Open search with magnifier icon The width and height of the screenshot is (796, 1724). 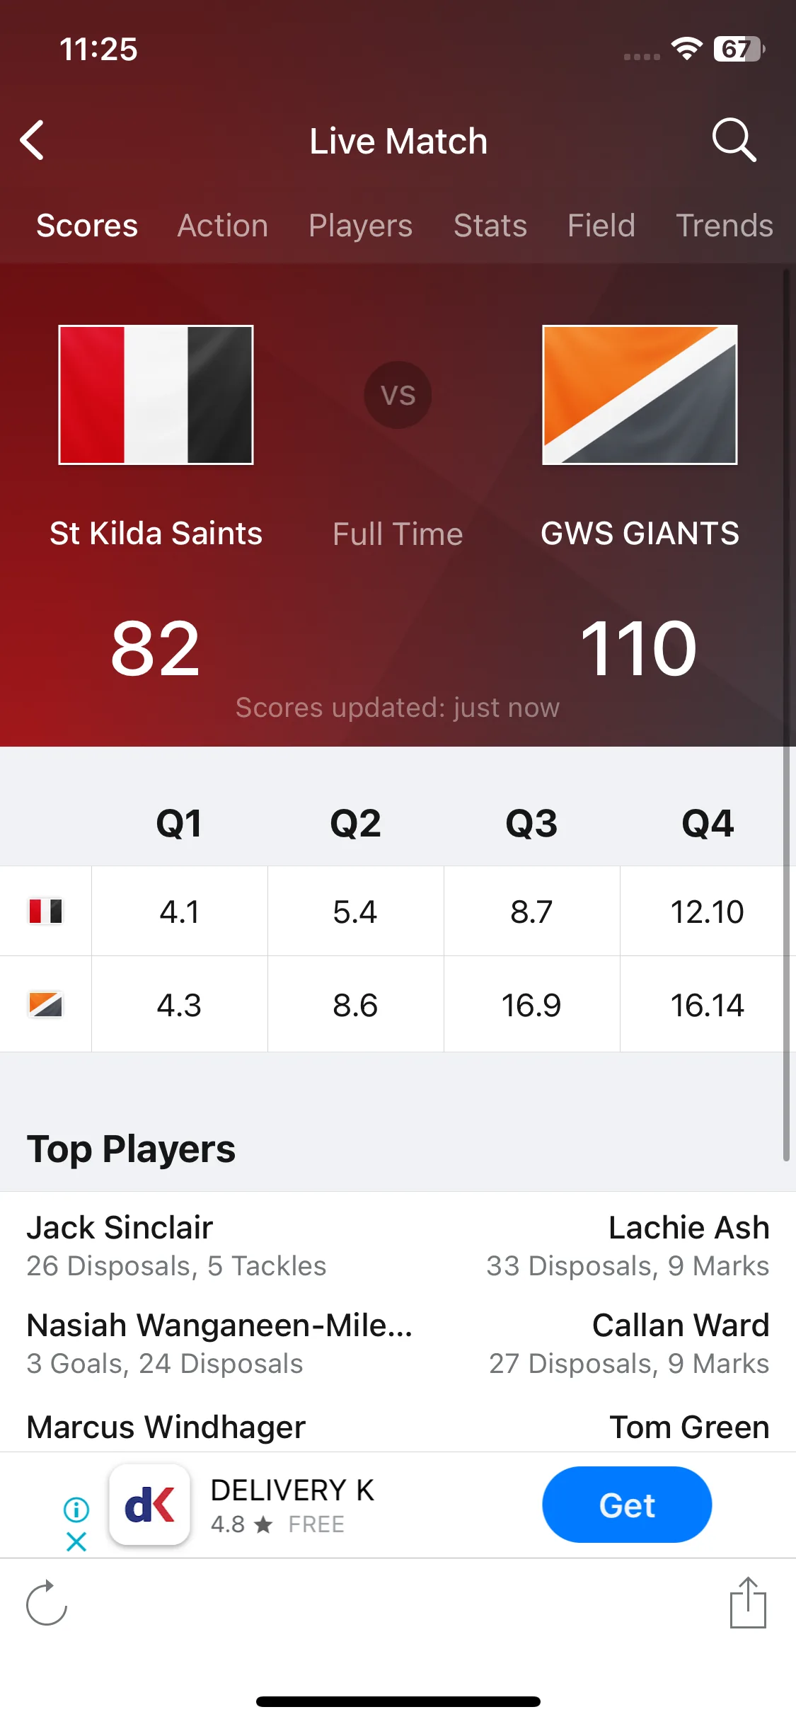(734, 140)
